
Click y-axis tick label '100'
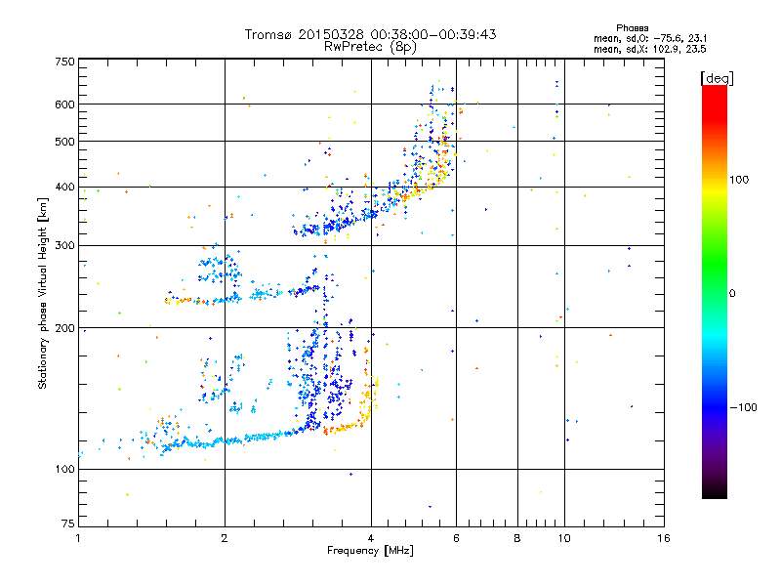(64, 469)
